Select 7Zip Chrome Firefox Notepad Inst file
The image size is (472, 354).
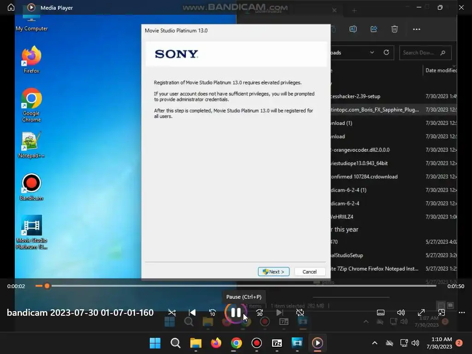pos(394,269)
